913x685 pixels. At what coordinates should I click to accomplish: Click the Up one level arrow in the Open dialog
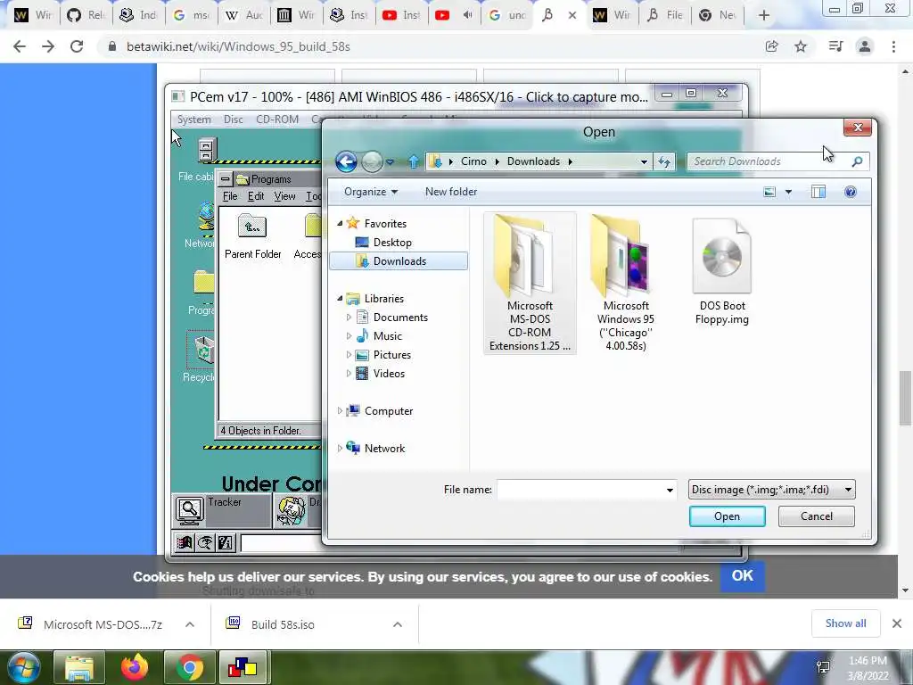(414, 161)
